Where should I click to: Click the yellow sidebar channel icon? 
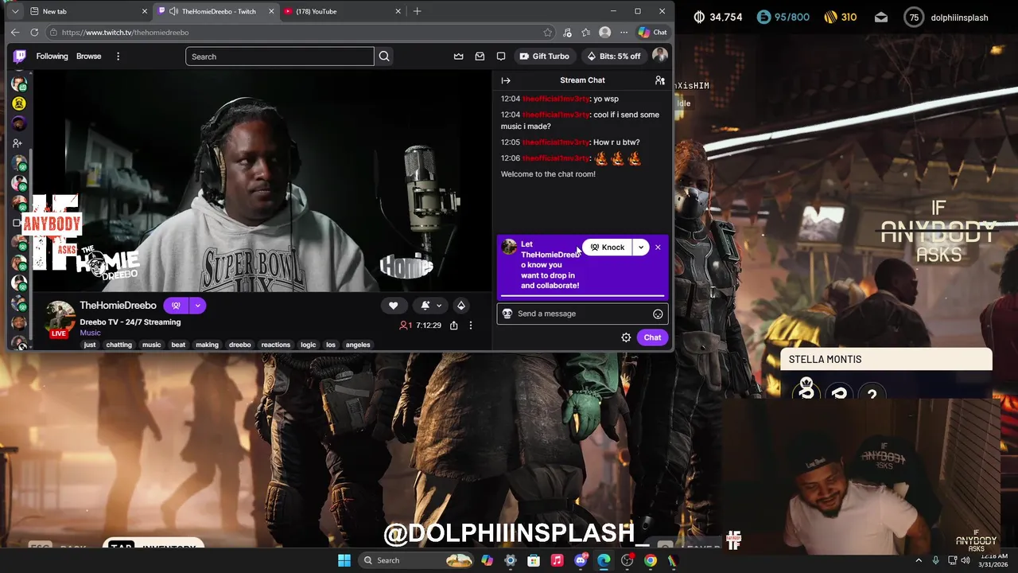(20, 103)
